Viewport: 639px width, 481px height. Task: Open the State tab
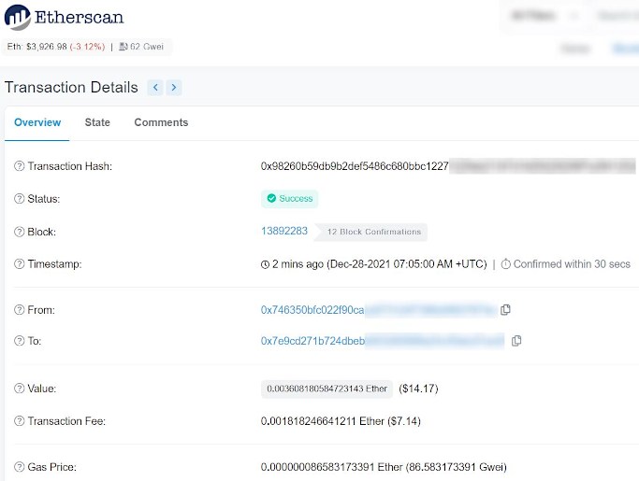97,122
